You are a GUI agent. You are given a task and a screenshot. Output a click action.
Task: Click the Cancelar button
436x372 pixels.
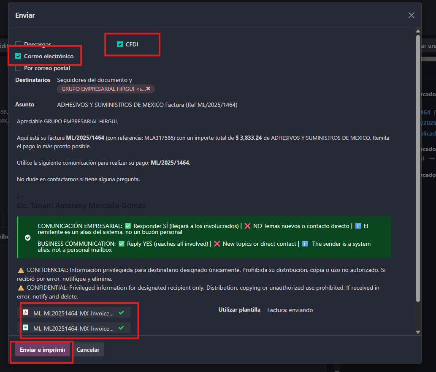tap(88, 350)
